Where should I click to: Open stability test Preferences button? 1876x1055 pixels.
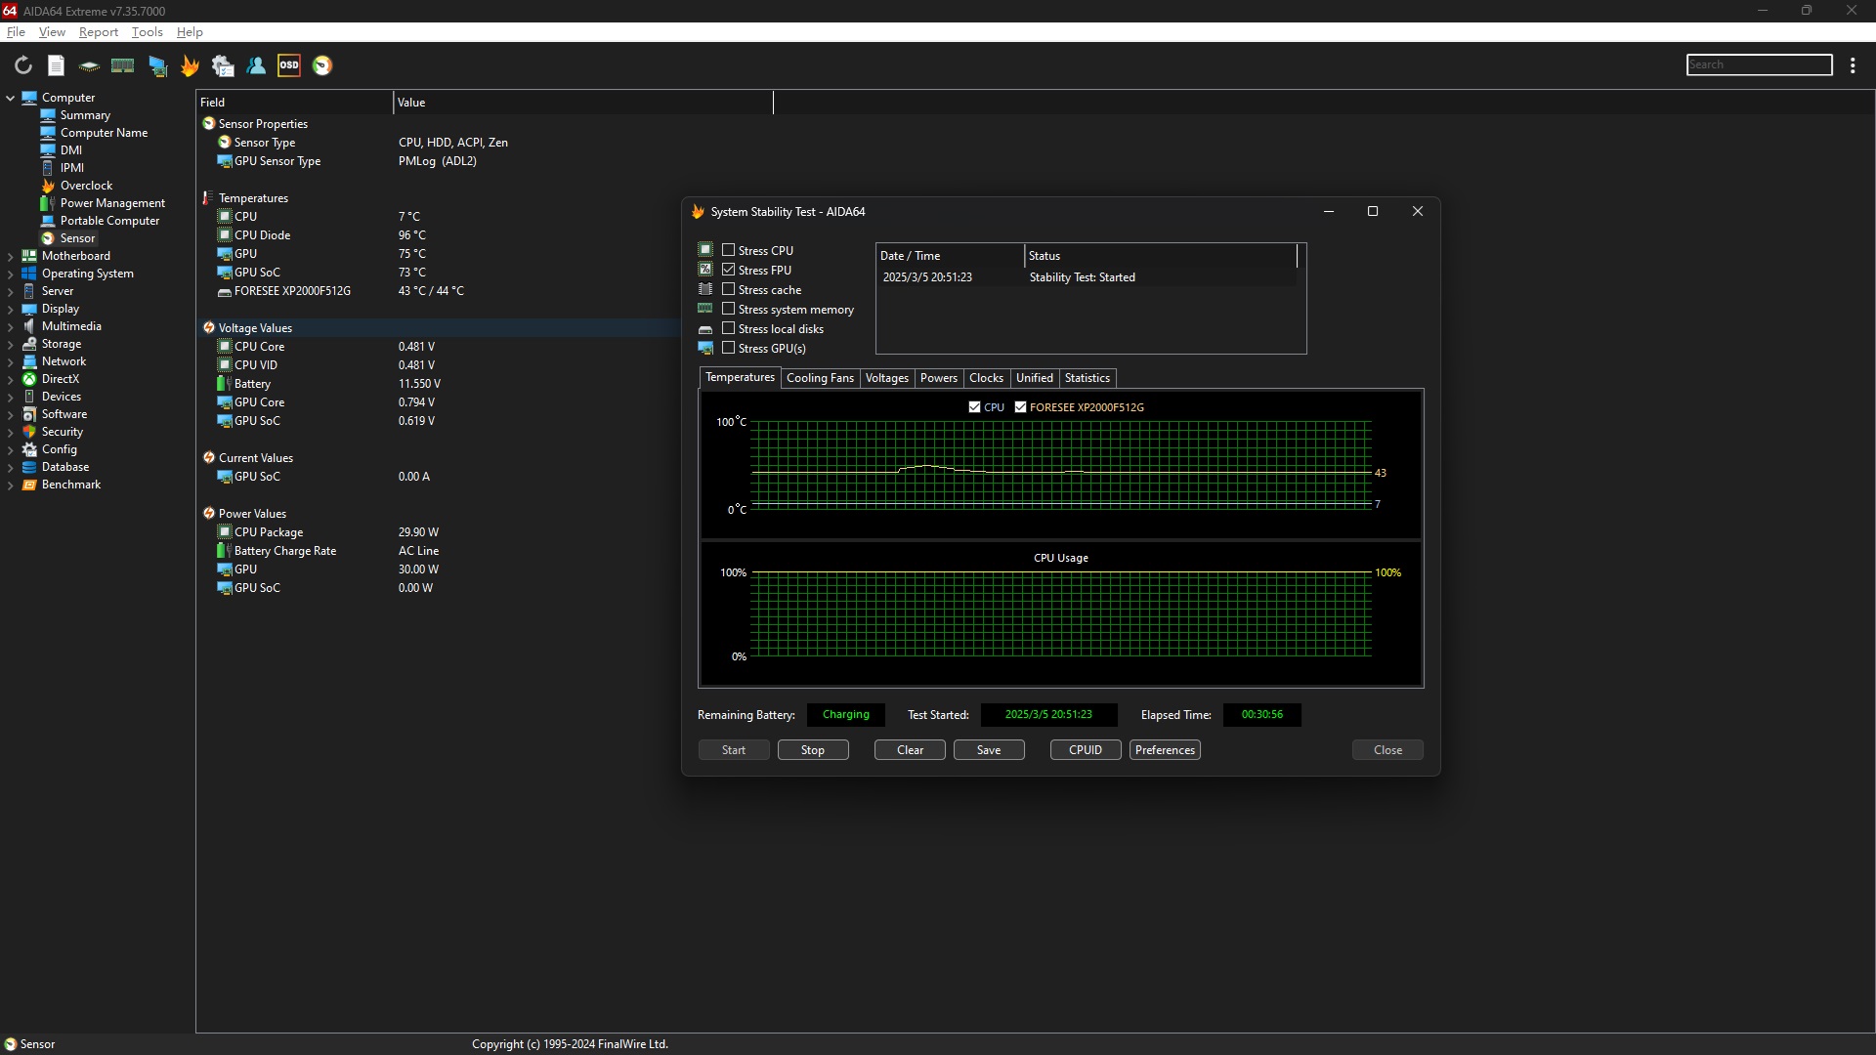[1165, 750]
